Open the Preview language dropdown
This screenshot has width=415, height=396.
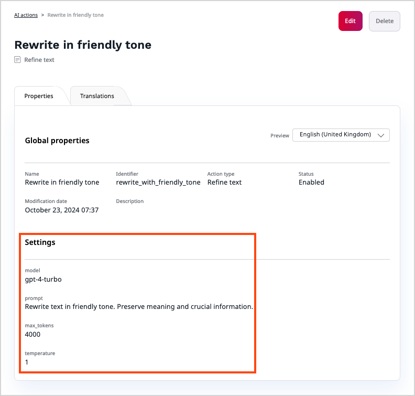coord(341,135)
